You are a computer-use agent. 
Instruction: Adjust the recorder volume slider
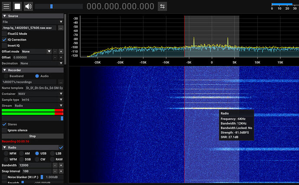point(32,118)
